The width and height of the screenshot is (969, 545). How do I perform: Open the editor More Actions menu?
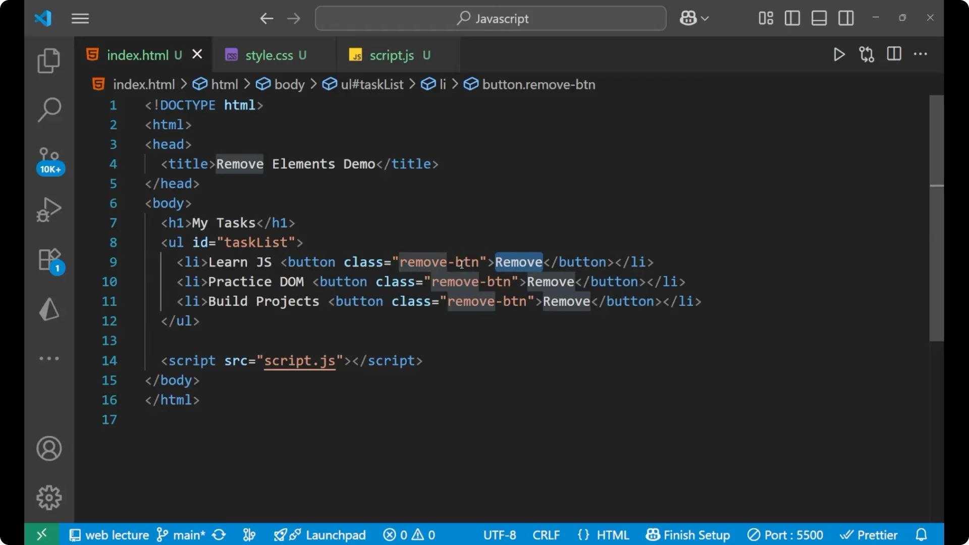coord(922,54)
